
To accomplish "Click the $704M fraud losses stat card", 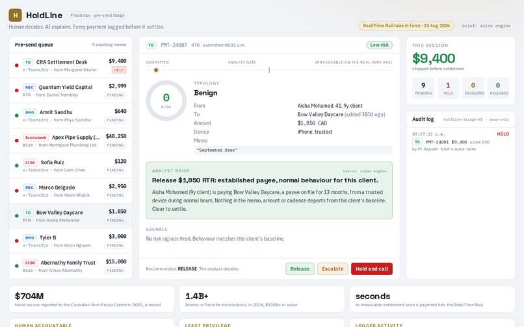I will tap(92, 299).
